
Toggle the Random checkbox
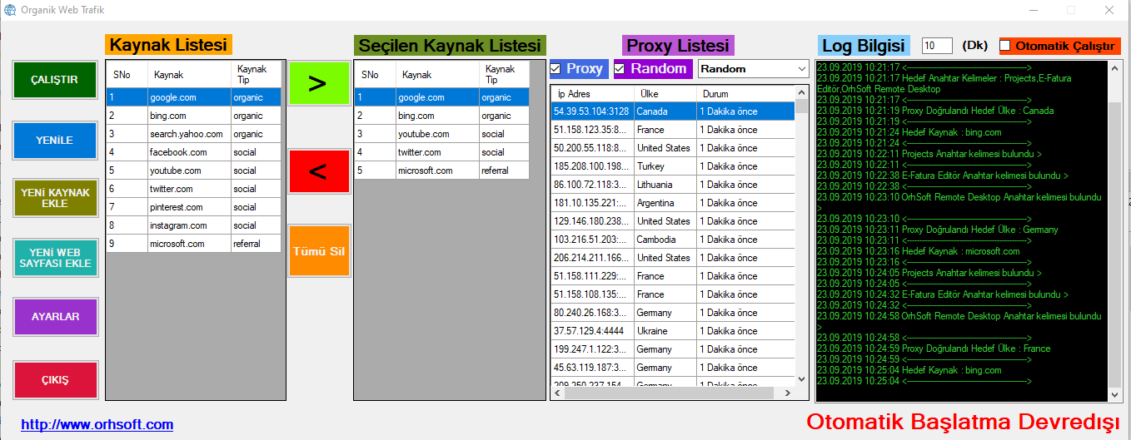point(620,69)
